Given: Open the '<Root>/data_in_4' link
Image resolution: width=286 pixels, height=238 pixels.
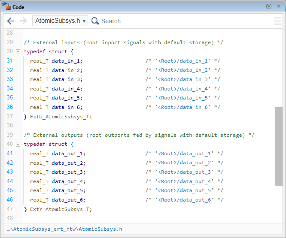Looking at the screenshot, I should pos(183,89).
